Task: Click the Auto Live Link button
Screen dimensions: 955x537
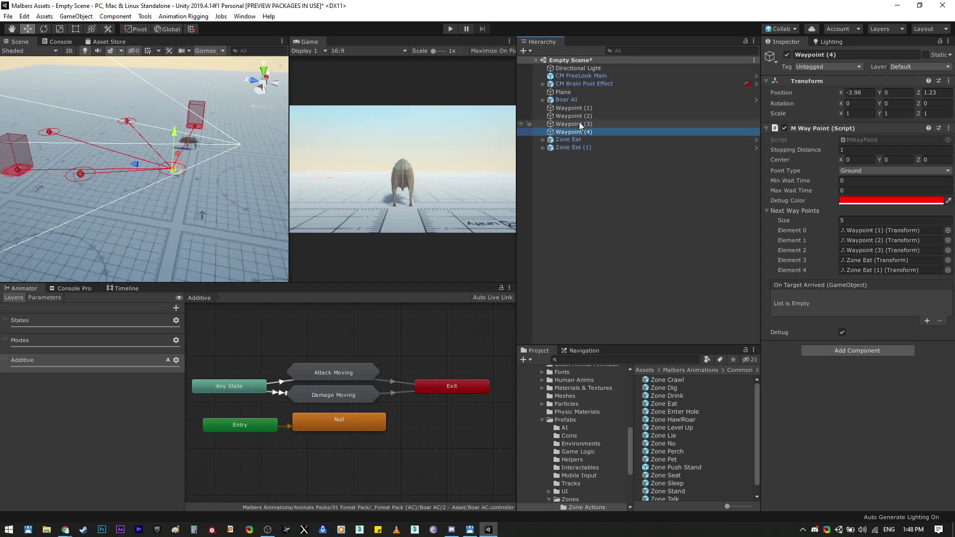Action: (x=492, y=297)
